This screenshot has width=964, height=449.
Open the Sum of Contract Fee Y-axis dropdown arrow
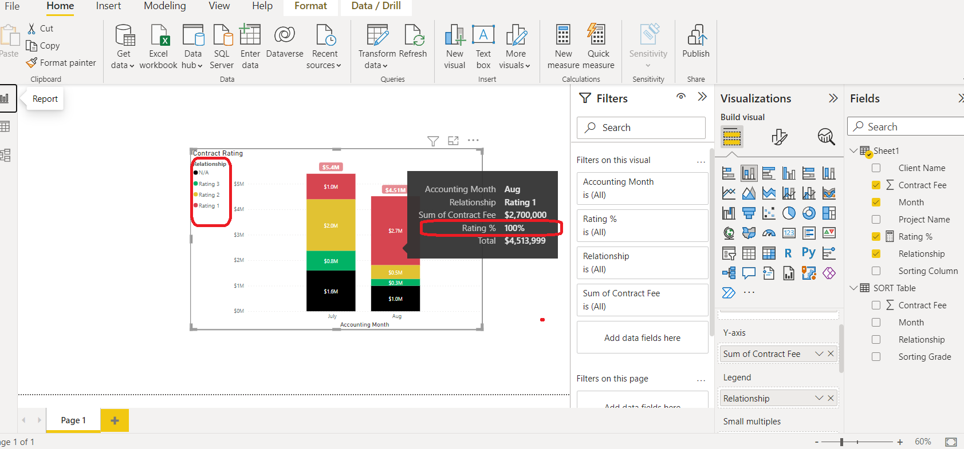pyautogui.click(x=819, y=354)
